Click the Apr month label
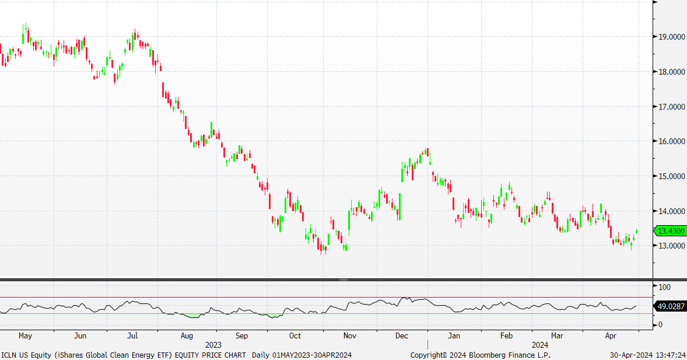687x360 pixels. (x=611, y=336)
